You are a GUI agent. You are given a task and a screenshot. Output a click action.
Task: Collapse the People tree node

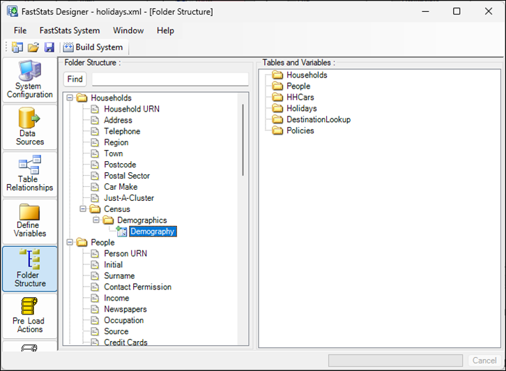tap(70, 242)
